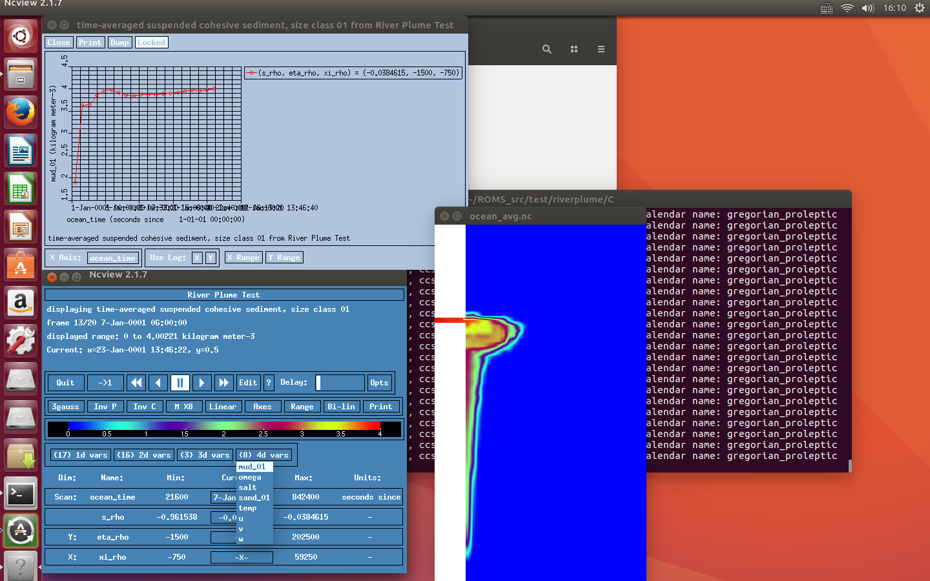
Task: Play the animation forward
Action: (201, 383)
